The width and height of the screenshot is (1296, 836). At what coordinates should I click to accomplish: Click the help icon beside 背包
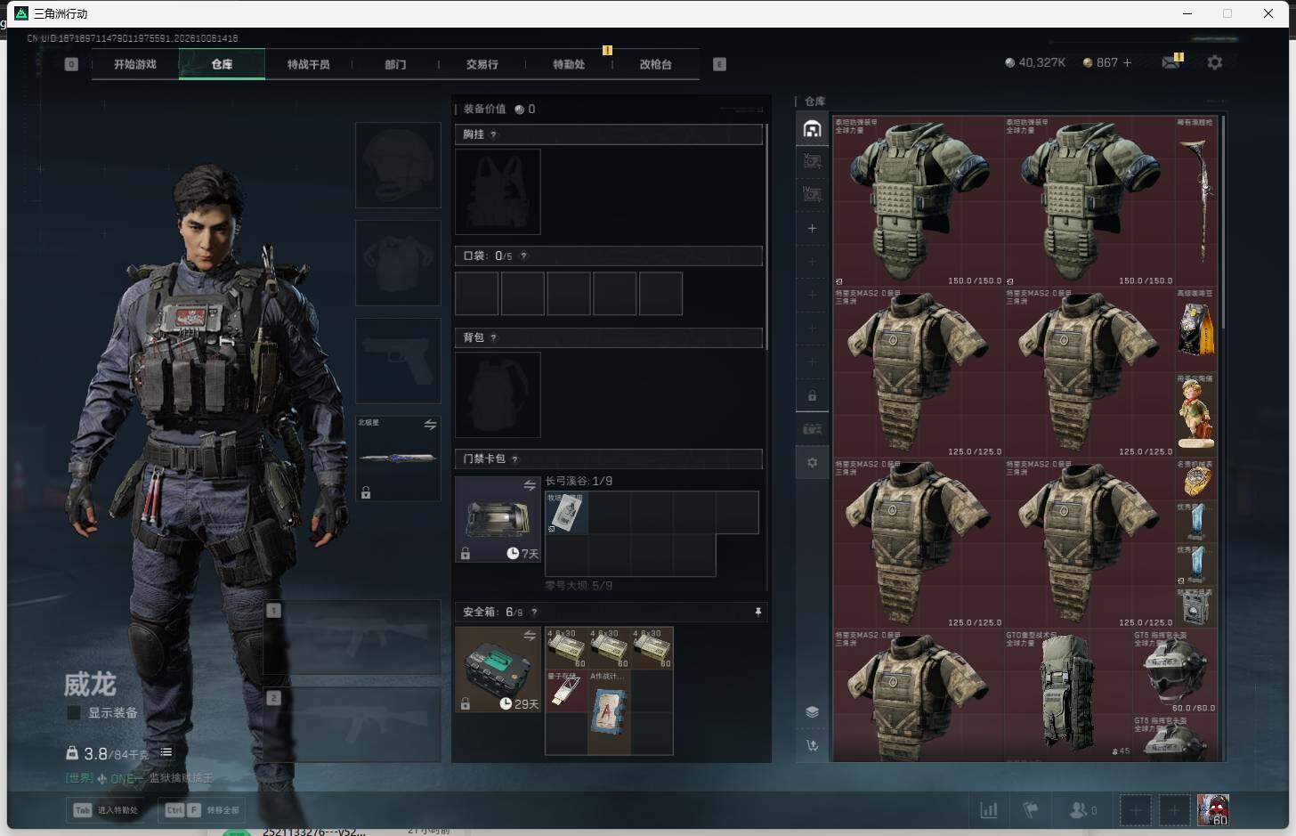click(x=493, y=337)
